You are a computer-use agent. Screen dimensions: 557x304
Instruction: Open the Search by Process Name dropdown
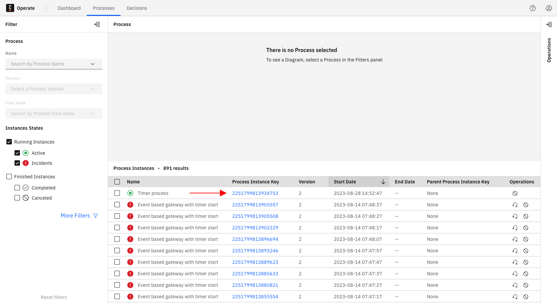tap(54, 64)
